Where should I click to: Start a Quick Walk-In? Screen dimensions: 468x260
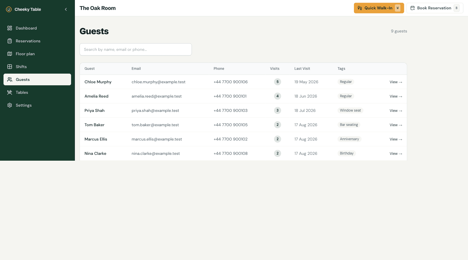pos(379,8)
